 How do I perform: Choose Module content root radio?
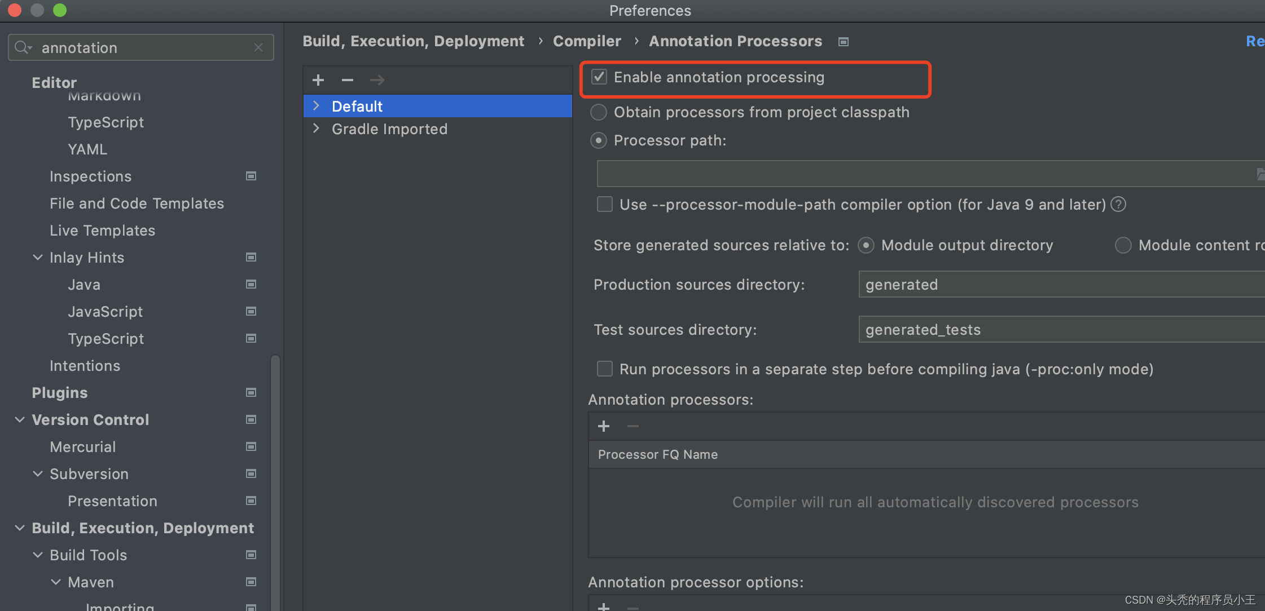coord(1123,245)
